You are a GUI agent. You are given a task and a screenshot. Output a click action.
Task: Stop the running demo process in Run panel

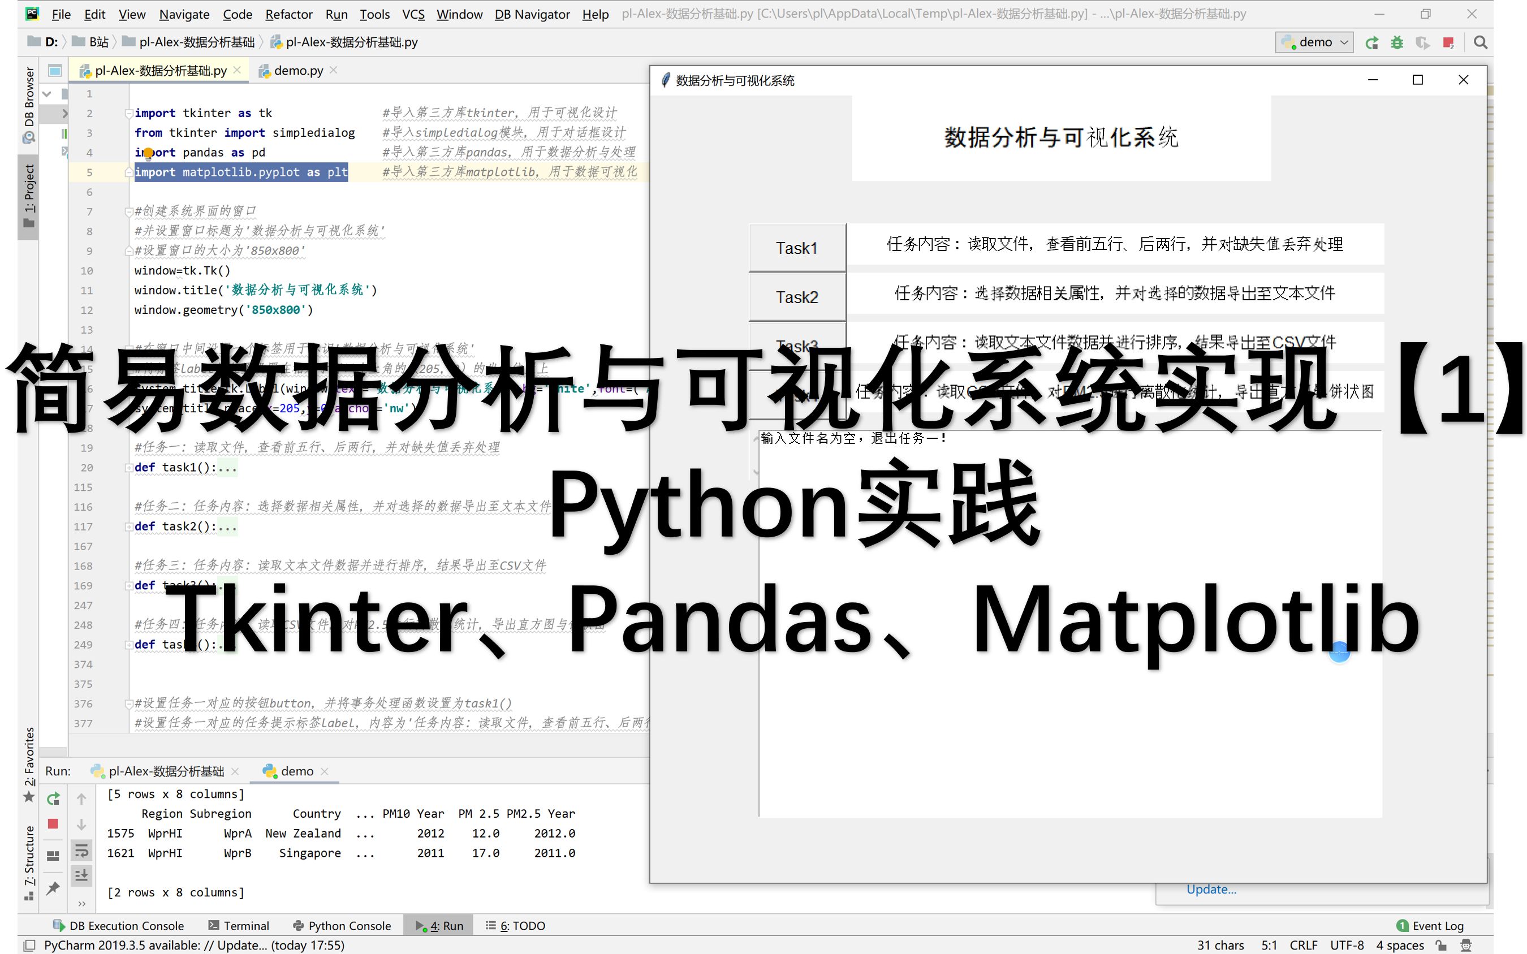53,823
